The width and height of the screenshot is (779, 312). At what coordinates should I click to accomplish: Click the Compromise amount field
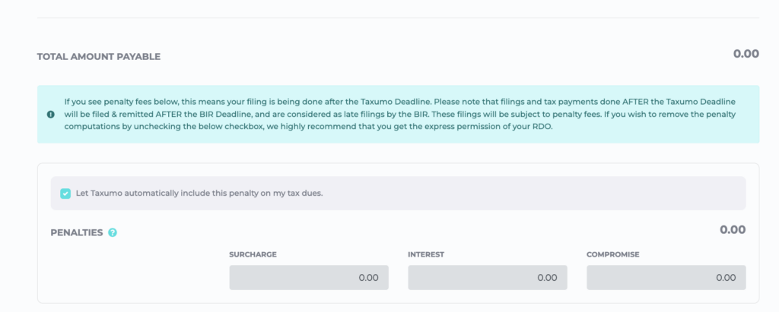pos(666,277)
